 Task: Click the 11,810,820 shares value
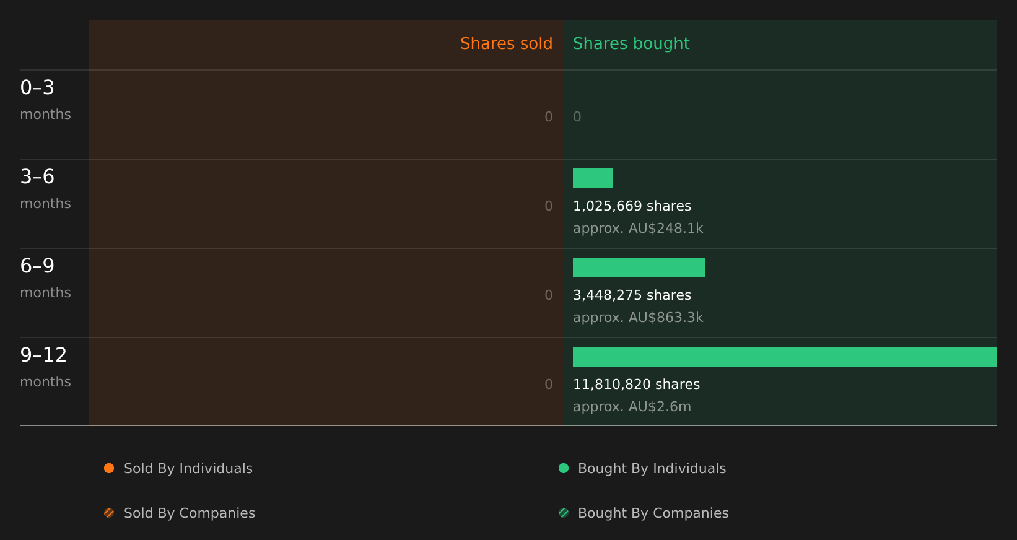pyautogui.click(x=636, y=385)
